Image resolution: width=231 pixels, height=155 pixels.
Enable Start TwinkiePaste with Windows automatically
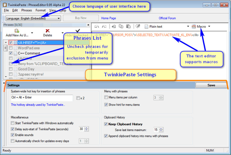click(x=13, y=123)
